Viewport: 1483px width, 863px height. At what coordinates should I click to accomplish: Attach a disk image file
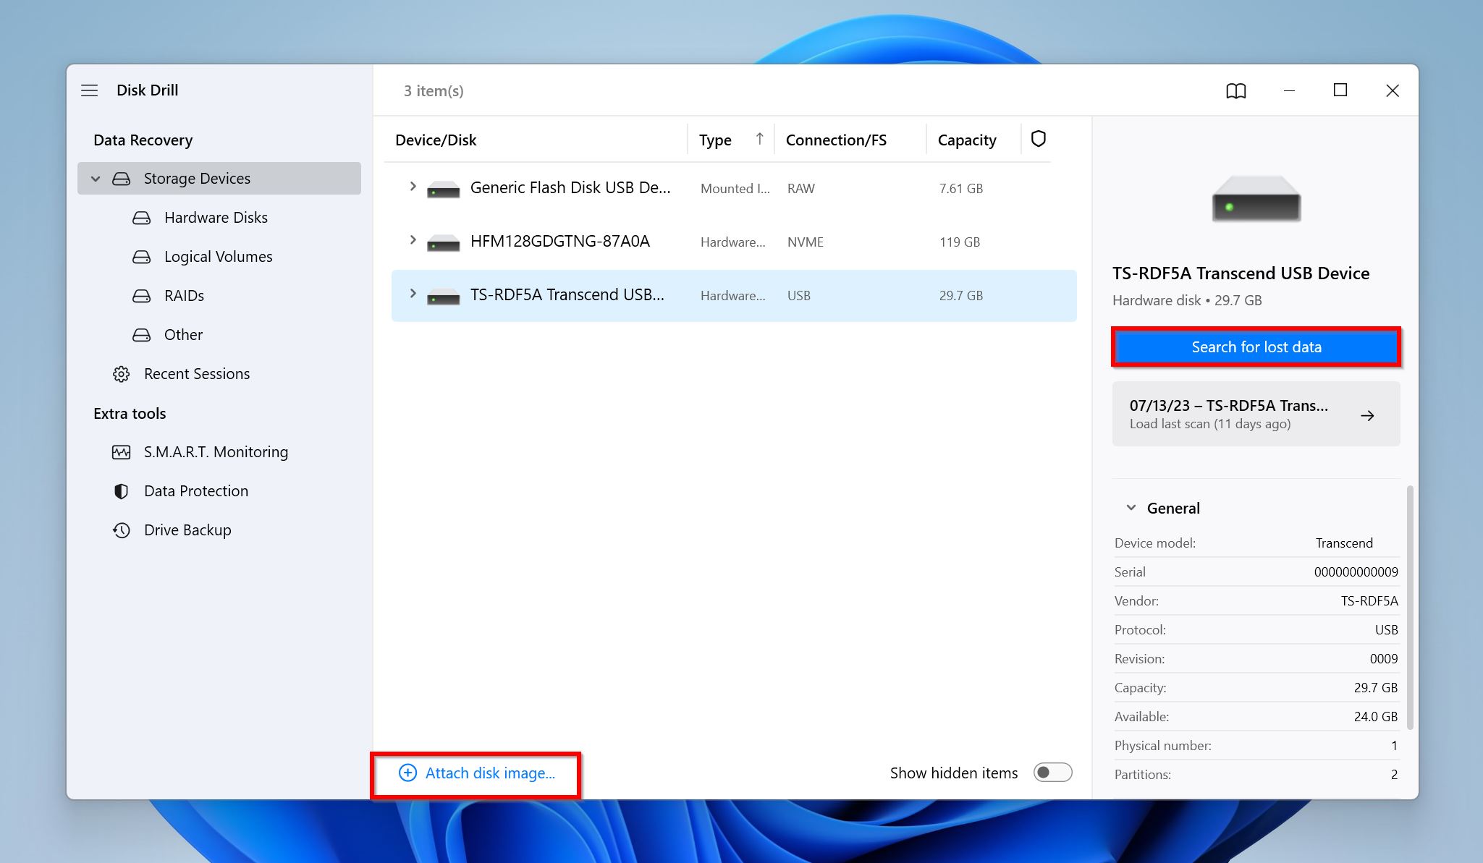point(476,773)
